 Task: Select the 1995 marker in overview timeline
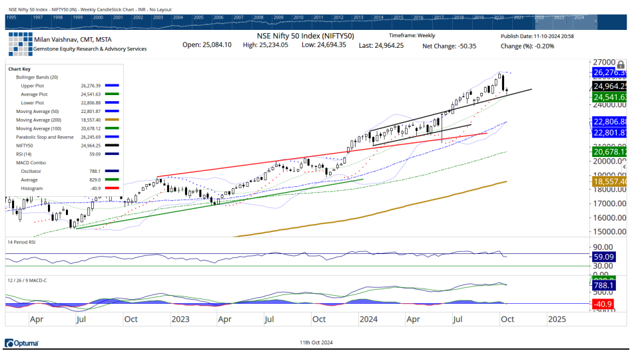click(11, 17)
